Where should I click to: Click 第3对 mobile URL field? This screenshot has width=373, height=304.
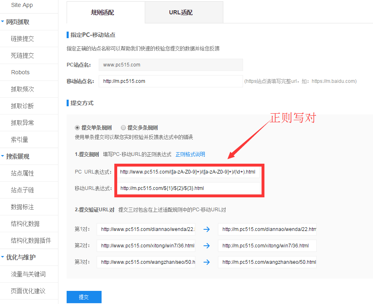tap(267, 262)
